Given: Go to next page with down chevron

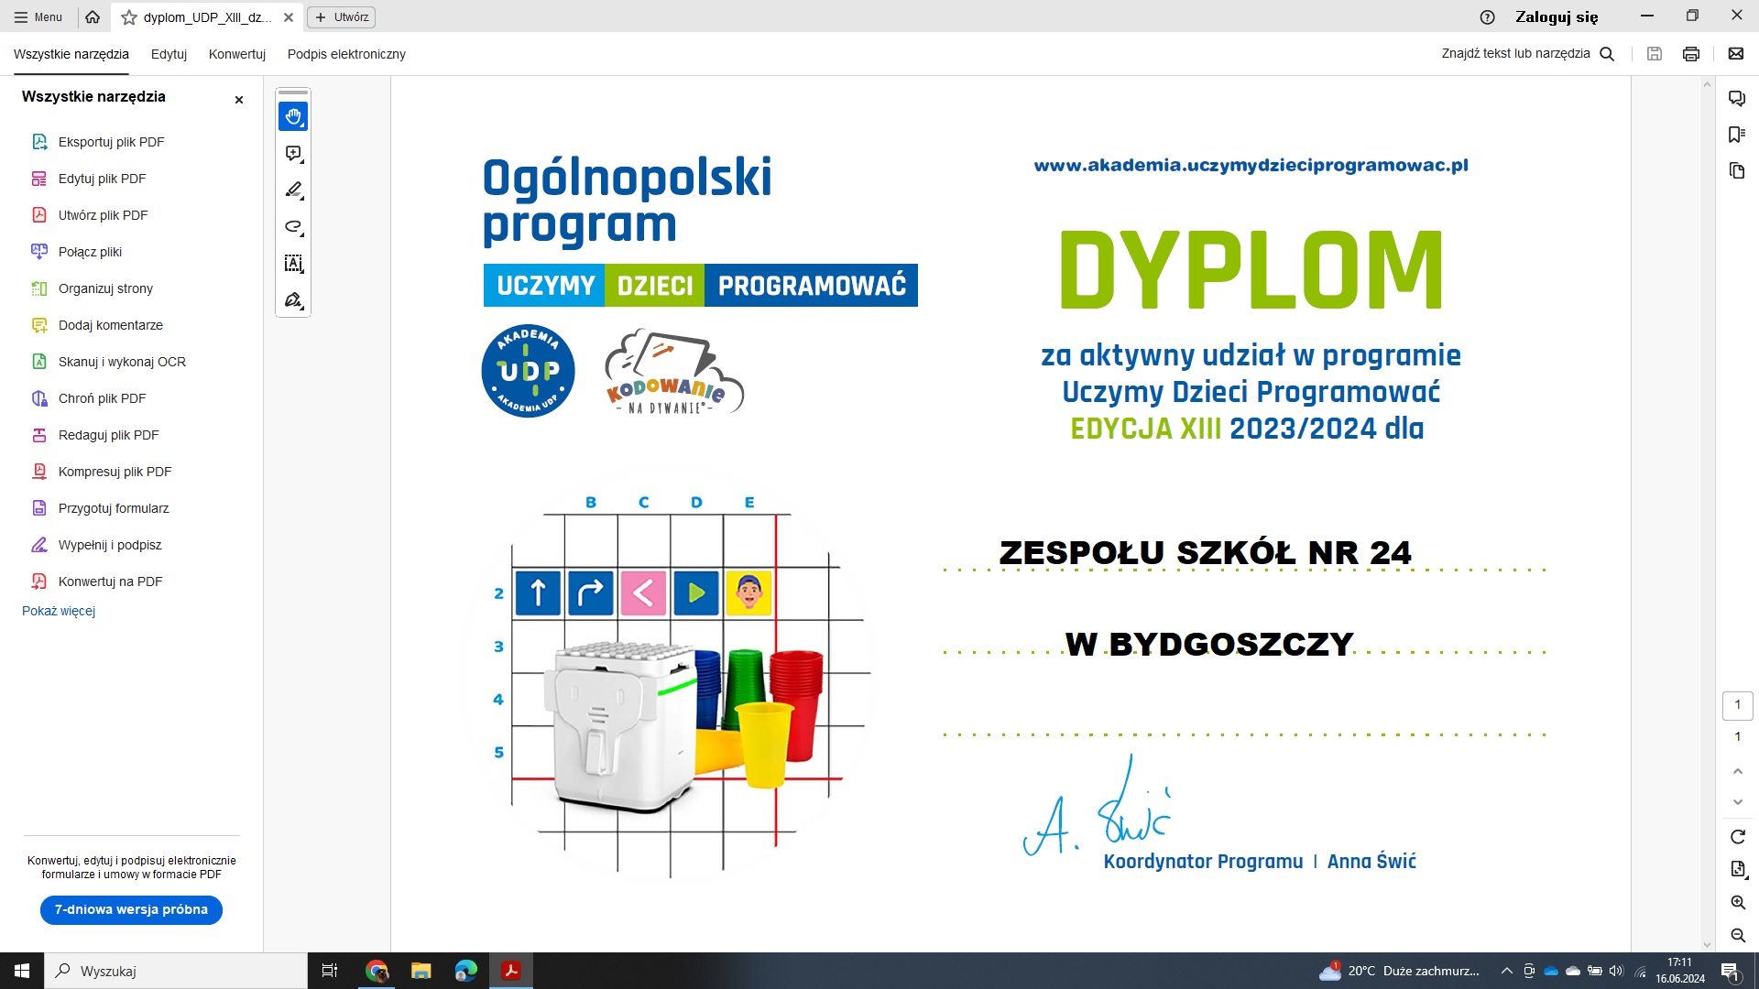Looking at the screenshot, I should coord(1738,802).
